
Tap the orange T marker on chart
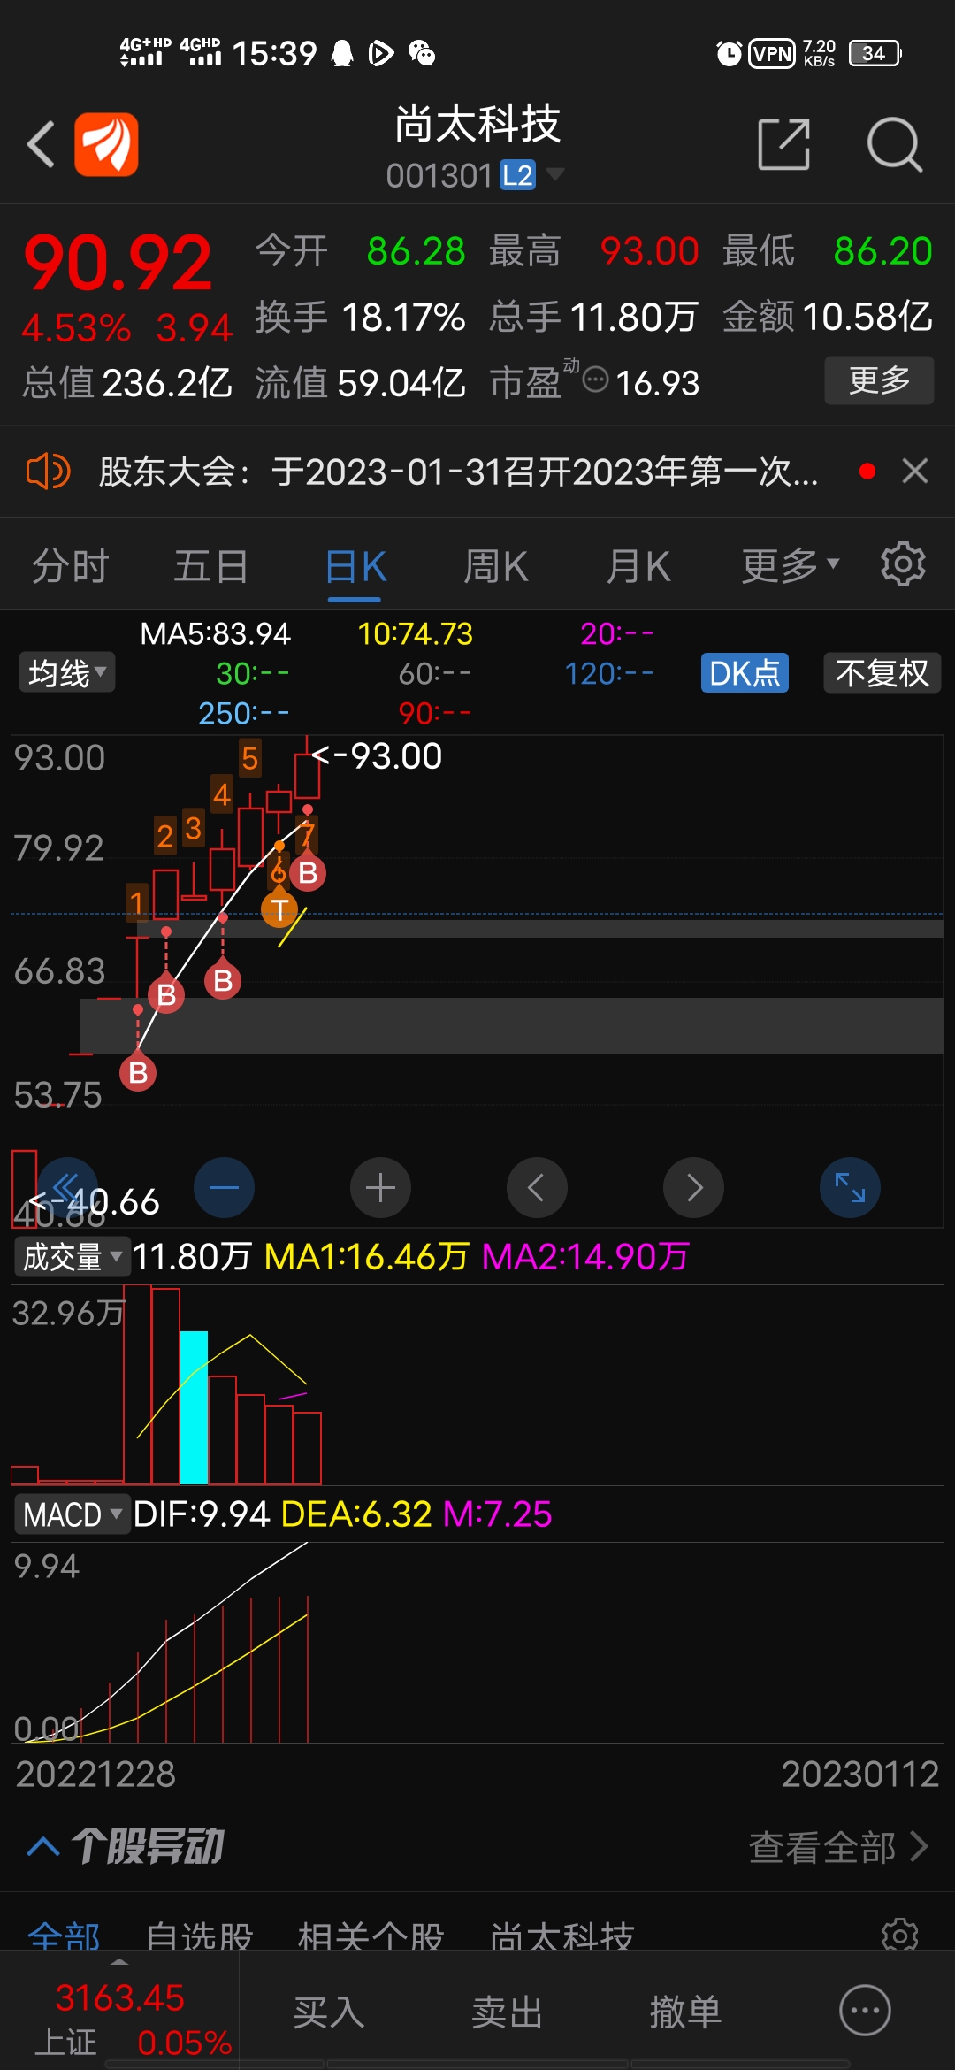(279, 908)
